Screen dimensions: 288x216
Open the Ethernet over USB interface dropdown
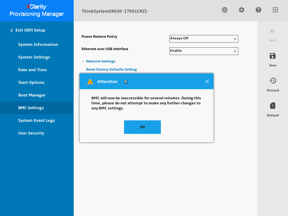coord(204,51)
